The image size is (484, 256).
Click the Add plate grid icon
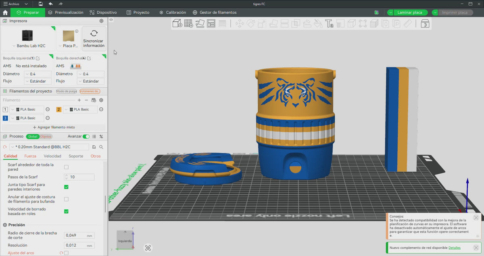pos(188,23)
